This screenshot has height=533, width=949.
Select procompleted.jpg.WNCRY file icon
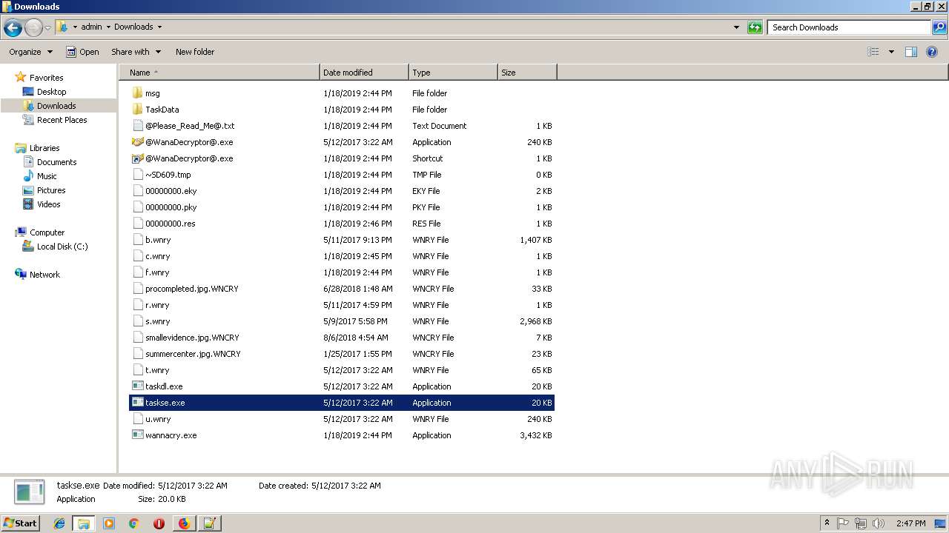pos(137,289)
